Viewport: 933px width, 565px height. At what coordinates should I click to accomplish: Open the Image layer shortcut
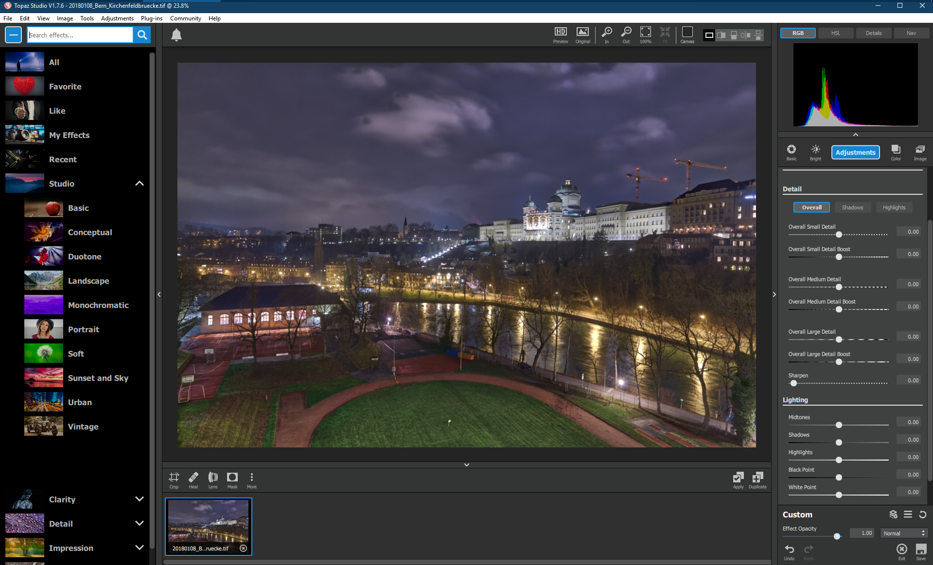(x=920, y=153)
